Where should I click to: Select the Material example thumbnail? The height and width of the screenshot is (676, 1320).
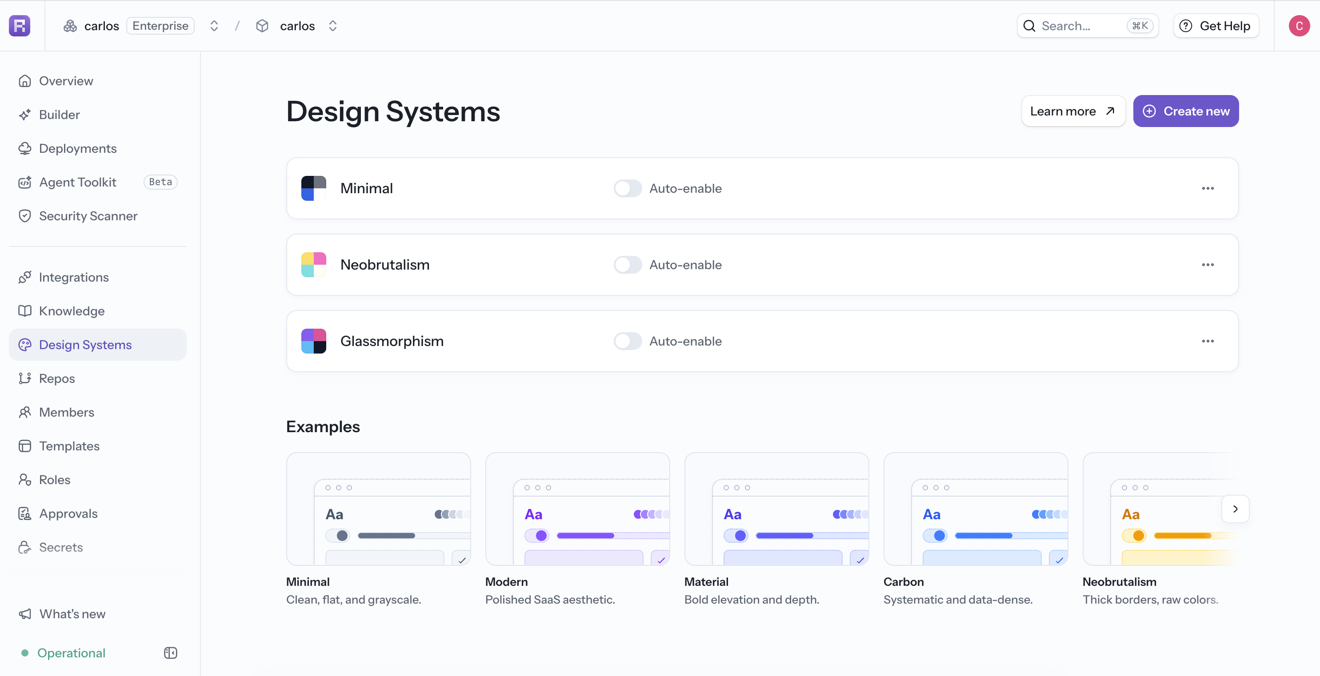click(777, 509)
